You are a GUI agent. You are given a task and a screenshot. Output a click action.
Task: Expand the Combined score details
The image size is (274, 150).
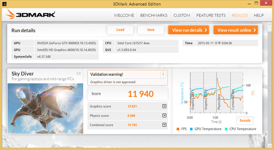point(164,125)
